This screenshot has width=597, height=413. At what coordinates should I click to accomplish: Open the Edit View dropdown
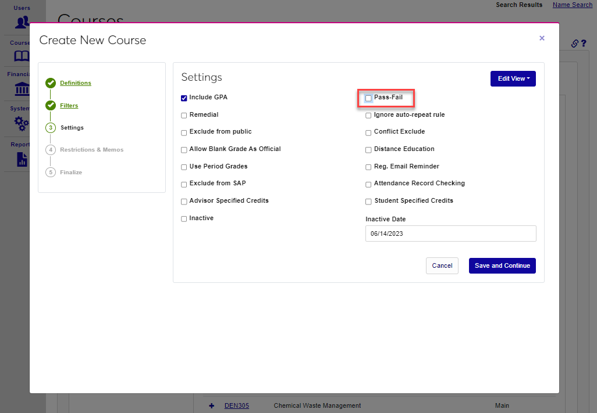tap(513, 78)
